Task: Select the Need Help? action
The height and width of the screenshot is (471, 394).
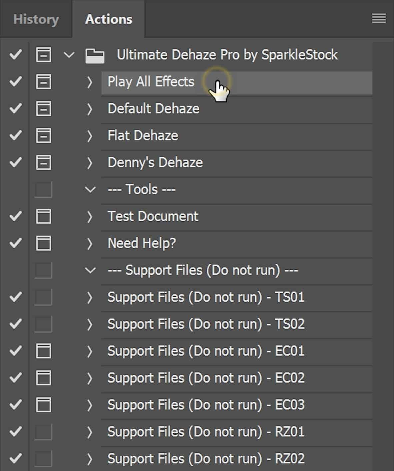Action: coord(237,243)
